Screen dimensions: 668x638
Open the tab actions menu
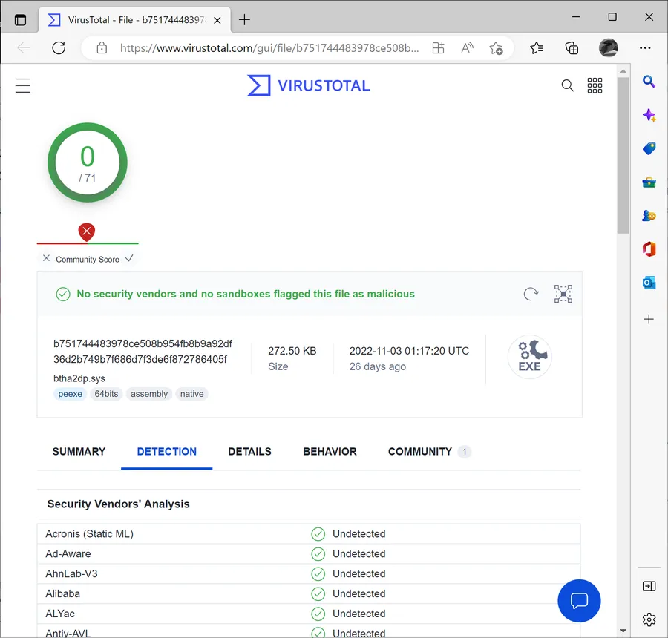(x=20, y=19)
